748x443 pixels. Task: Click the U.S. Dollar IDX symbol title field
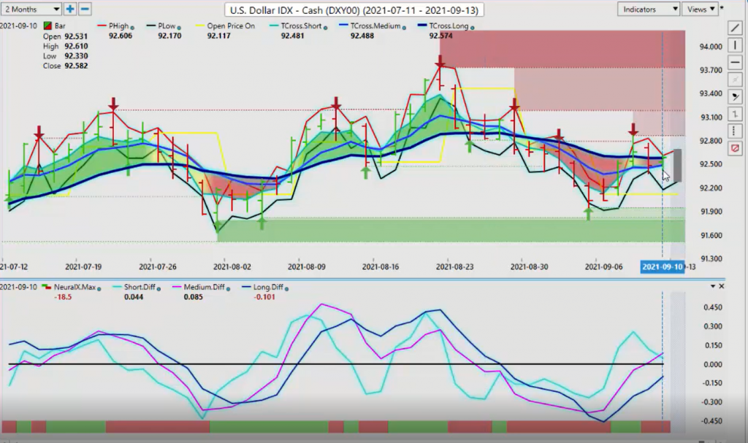point(354,9)
